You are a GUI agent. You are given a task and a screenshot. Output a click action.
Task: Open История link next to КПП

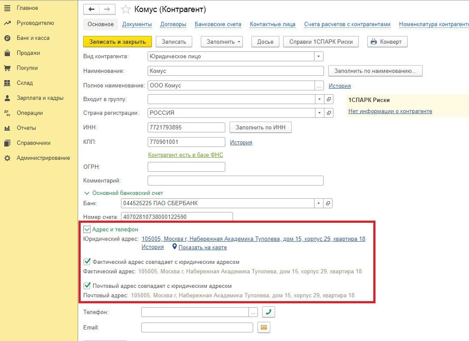[241, 142]
